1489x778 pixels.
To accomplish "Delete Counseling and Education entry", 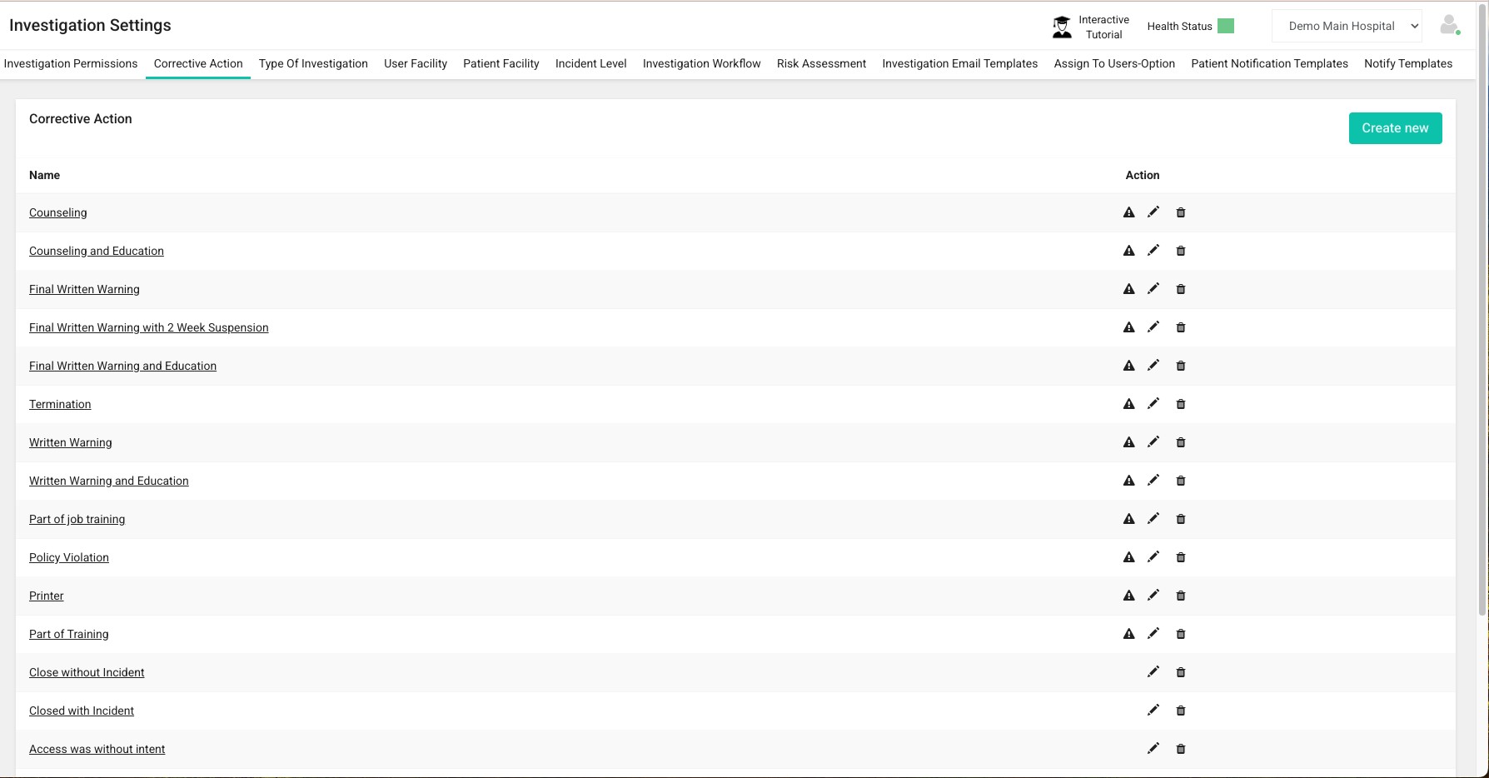I will 1180,251.
